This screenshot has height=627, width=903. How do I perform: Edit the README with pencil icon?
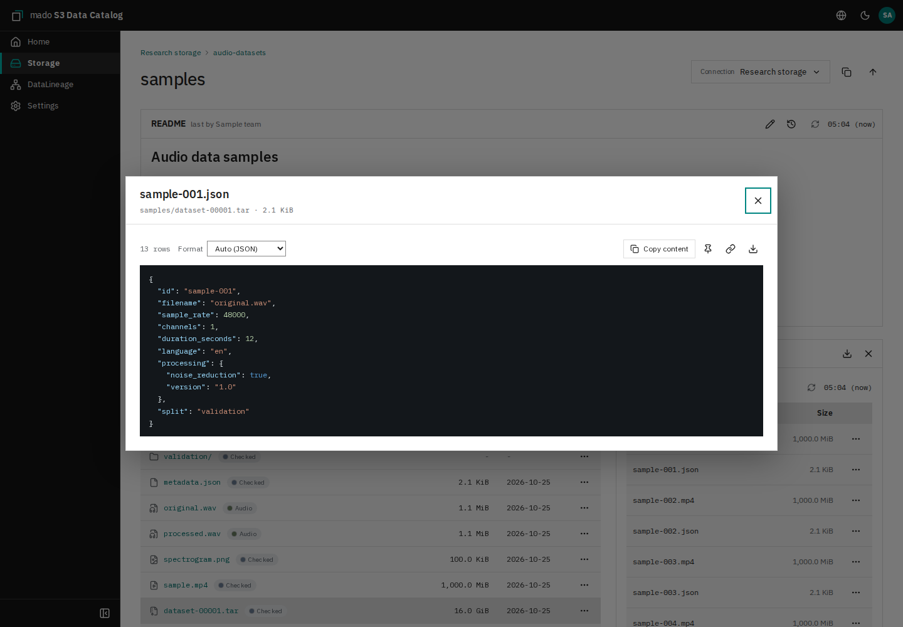tap(770, 124)
